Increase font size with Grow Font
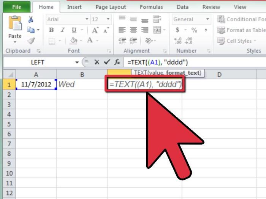This screenshot has height=199, width=266. [95, 30]
